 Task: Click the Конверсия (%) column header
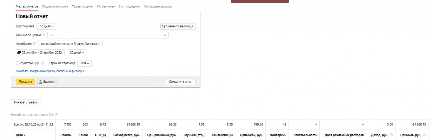click(x=222, y=135)
